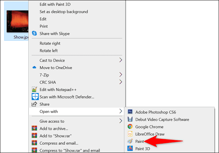Click the Microsoft Defender shield icon
219x153 pixels.
34,97
